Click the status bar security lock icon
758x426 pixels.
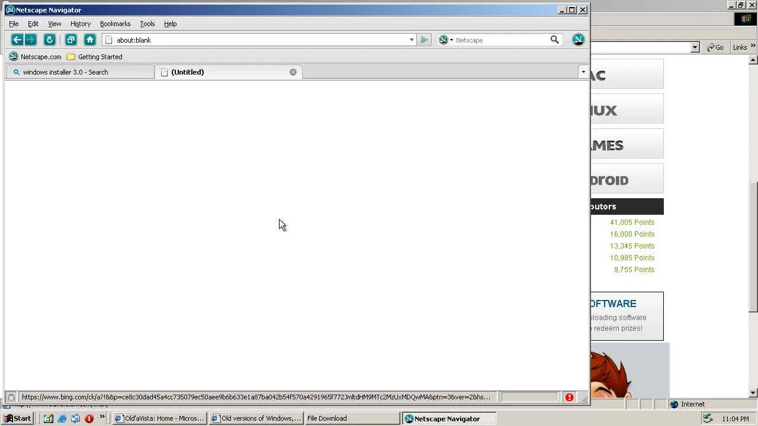tap(11, 397)
